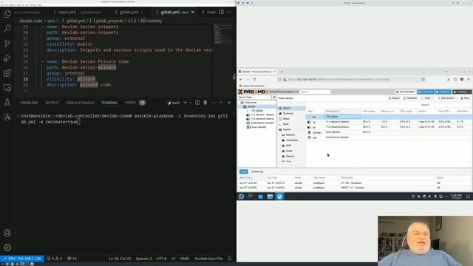Open a new browser tab with plus
This screenshot has width=473, height=266.
[282, 72]
